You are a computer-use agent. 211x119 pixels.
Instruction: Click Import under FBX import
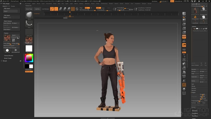(10, 11)
